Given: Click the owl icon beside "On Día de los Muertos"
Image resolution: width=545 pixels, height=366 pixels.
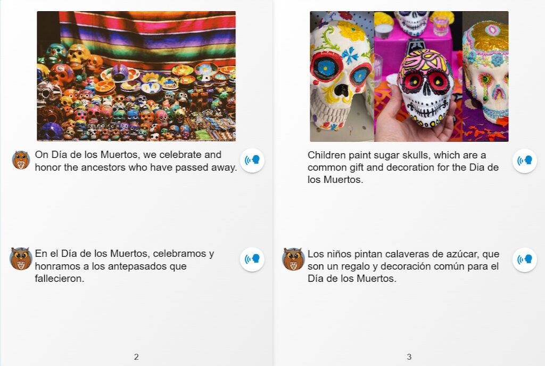Looking at the screenshot, I should [21, 160].
